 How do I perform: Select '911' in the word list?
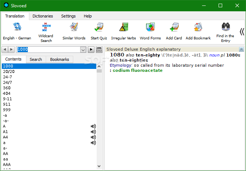point(49,104)
